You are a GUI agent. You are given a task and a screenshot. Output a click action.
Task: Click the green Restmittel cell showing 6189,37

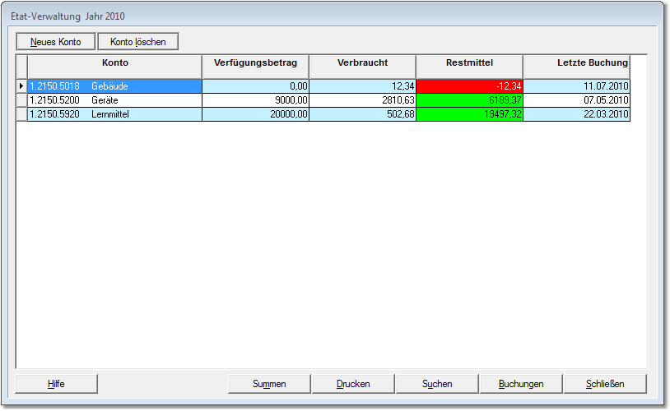(x=469, y=100)
